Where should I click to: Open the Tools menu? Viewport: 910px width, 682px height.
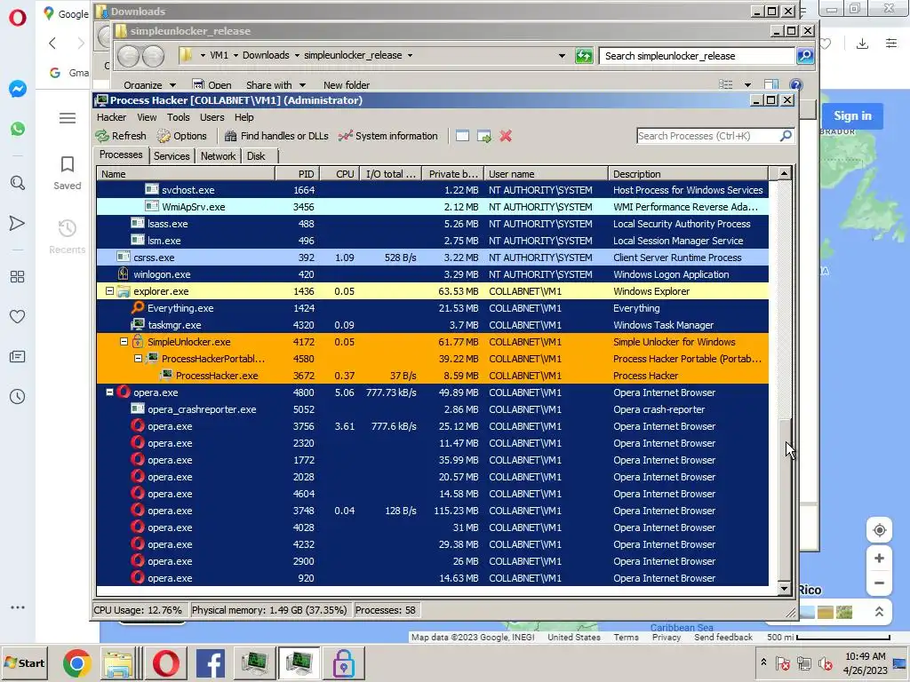(178, 117)
